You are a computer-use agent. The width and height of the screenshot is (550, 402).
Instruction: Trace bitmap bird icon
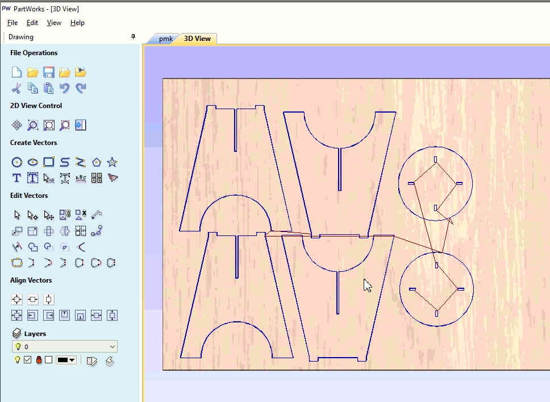(x=113, y=178)
